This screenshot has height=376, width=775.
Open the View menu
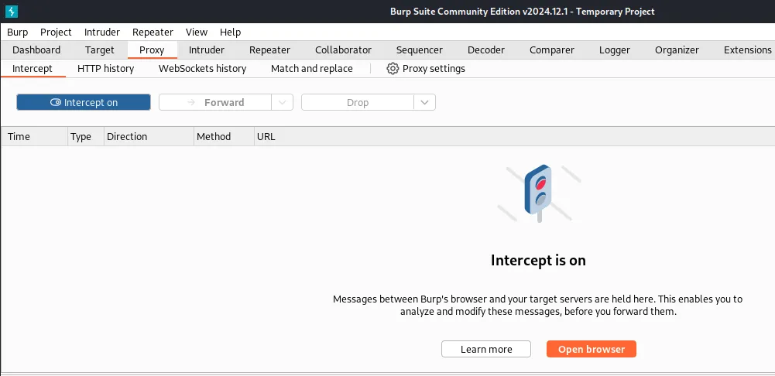pyautogui.click(x=196, y=32)
